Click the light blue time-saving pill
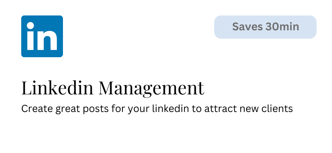Image resolution: width=332 pixels, height=153 pixels. point(265,27)
